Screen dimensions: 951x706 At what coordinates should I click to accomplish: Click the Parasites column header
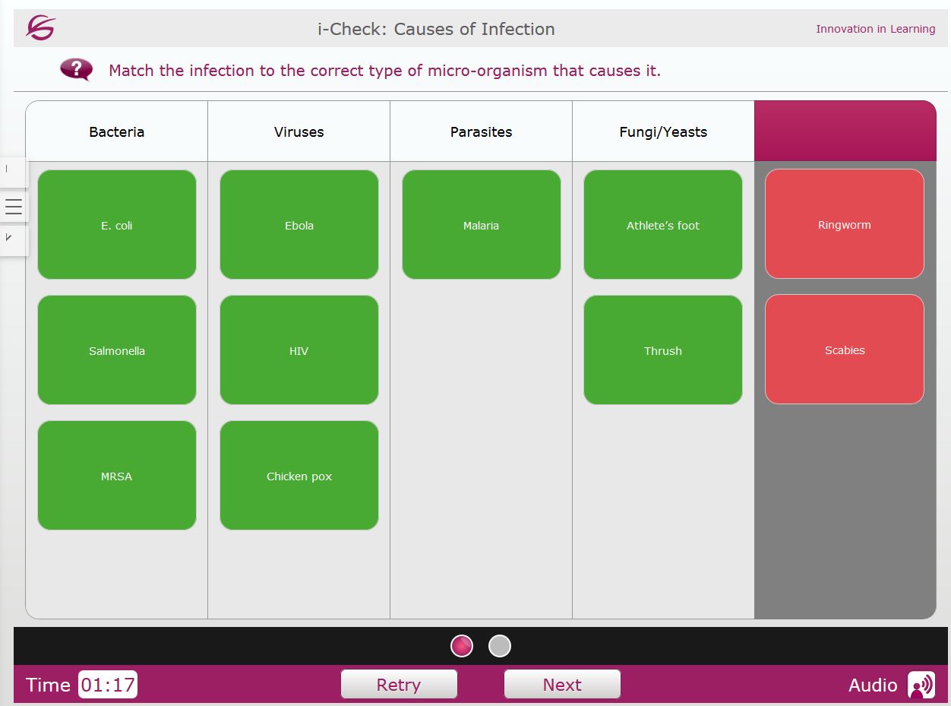(482, 131)
